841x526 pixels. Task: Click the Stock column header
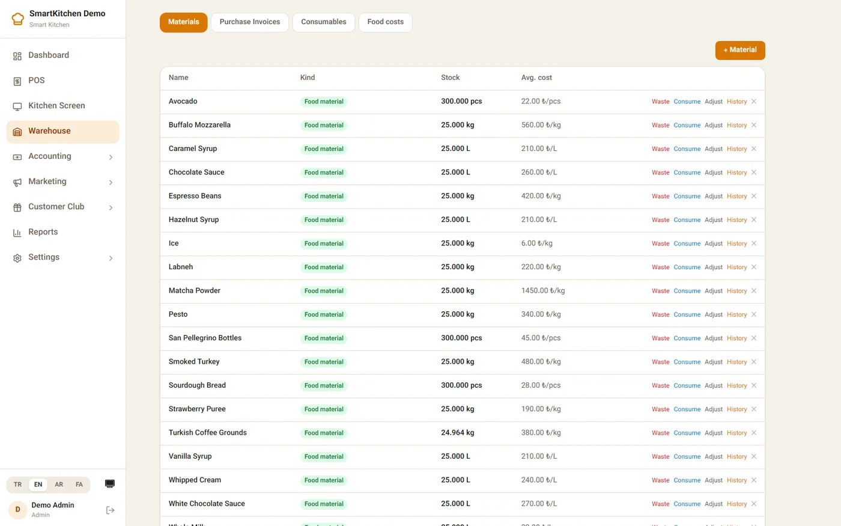click(451, 78)
